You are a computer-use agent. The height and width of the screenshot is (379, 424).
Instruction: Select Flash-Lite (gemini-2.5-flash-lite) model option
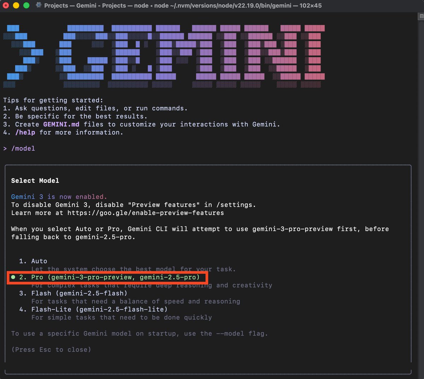point(93,309)
